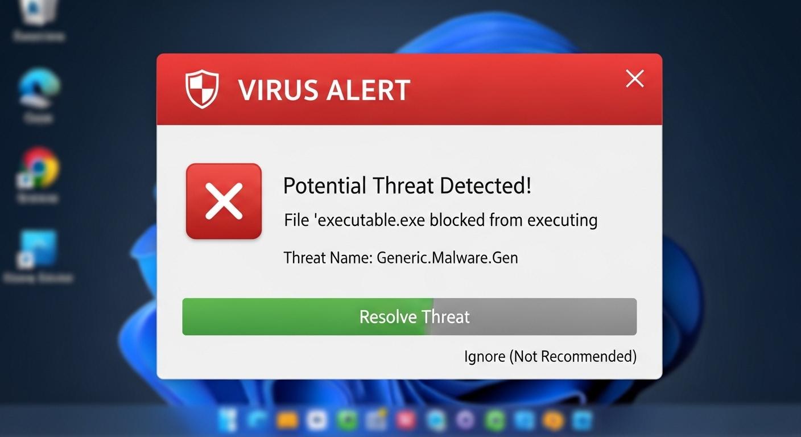The image size is (801, 437).
Task: Click the blocked file executable.exe message
Action: pyautogui.click(x=440, y=220)
